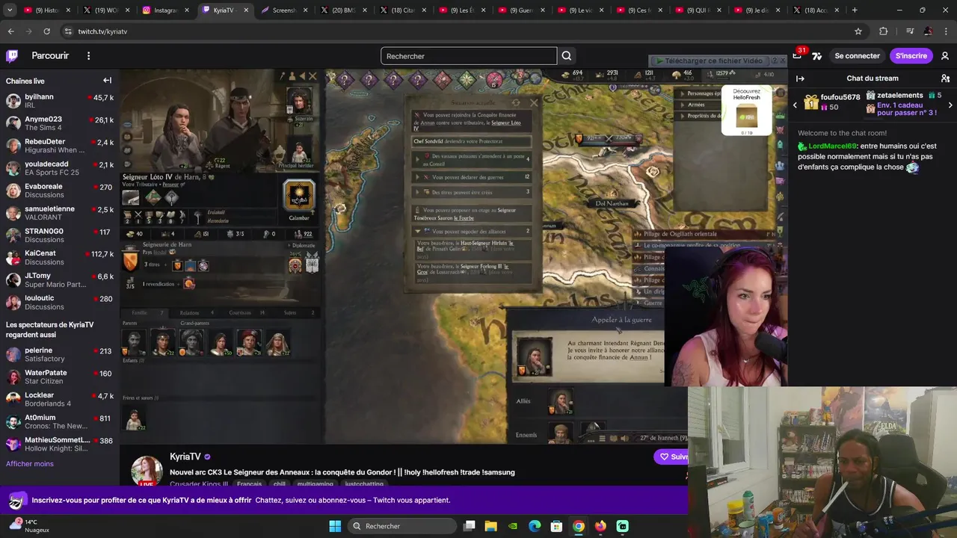Show next item in chat gift banner
The image size is (957, 538).
point(950,105)
